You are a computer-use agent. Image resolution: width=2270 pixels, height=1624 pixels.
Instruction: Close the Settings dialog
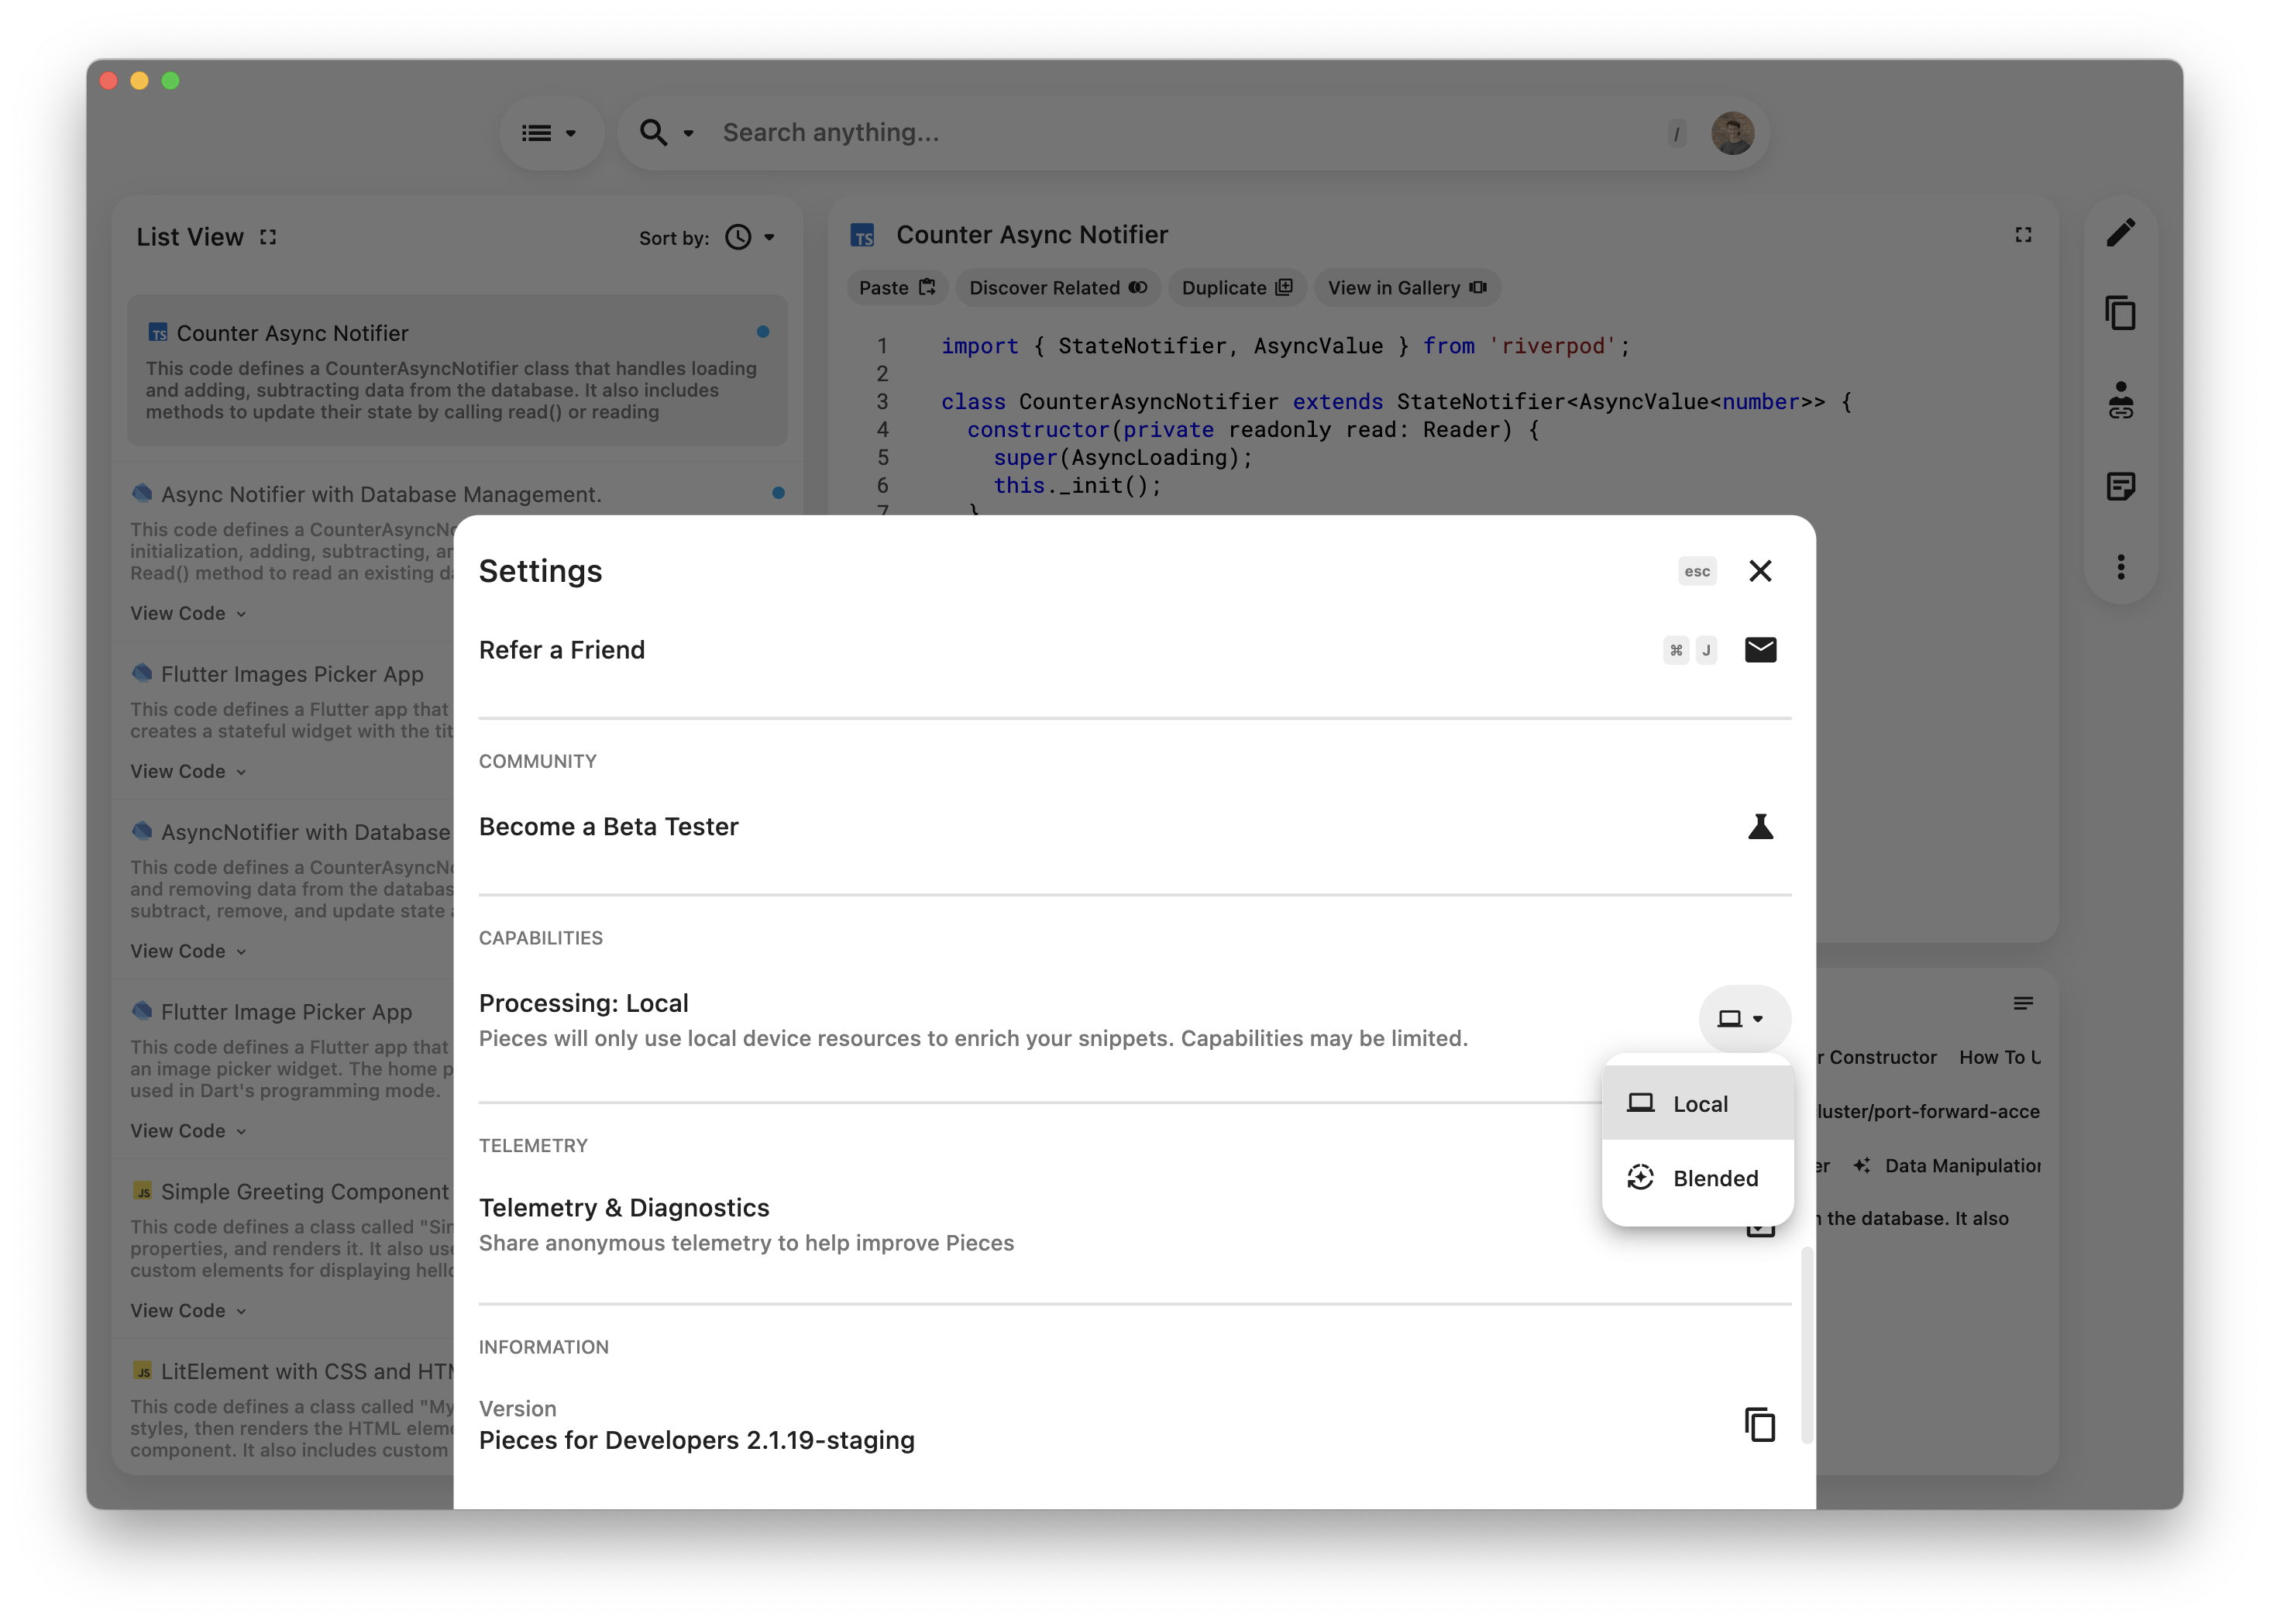click(x=1760, y=571)
